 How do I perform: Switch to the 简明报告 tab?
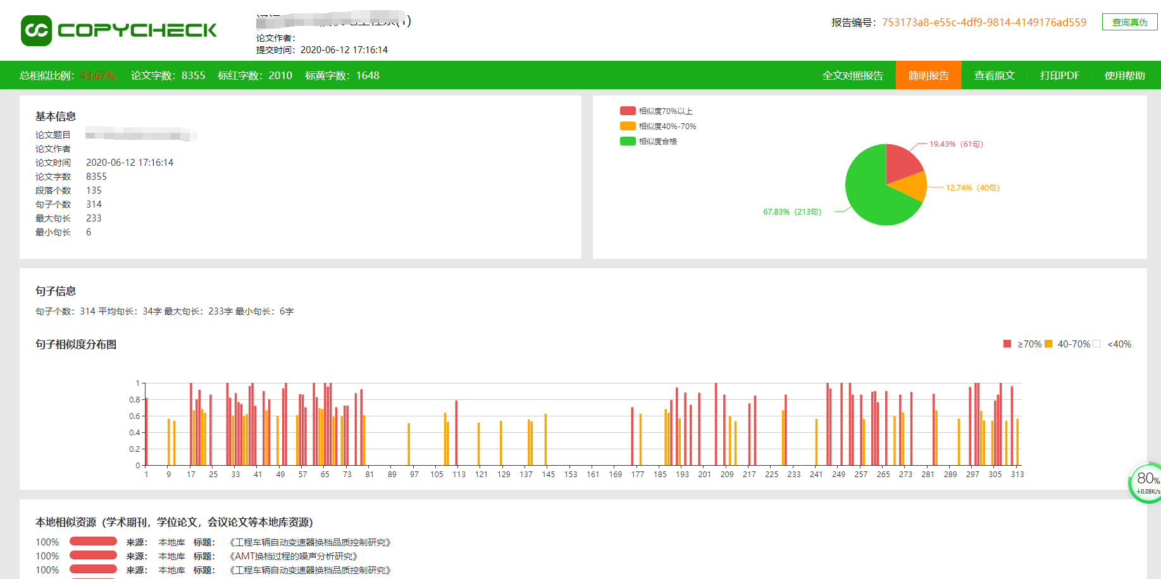928,75
